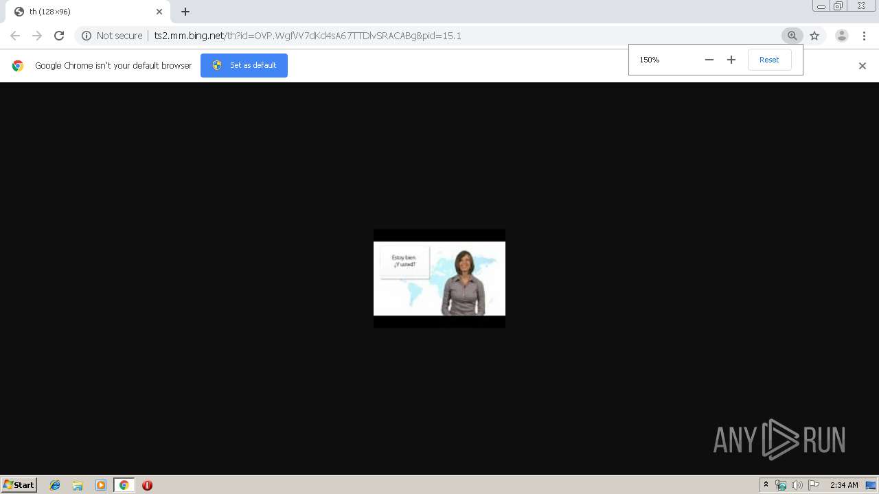
Task: Open a new tab
Action: tap(185, 12)
